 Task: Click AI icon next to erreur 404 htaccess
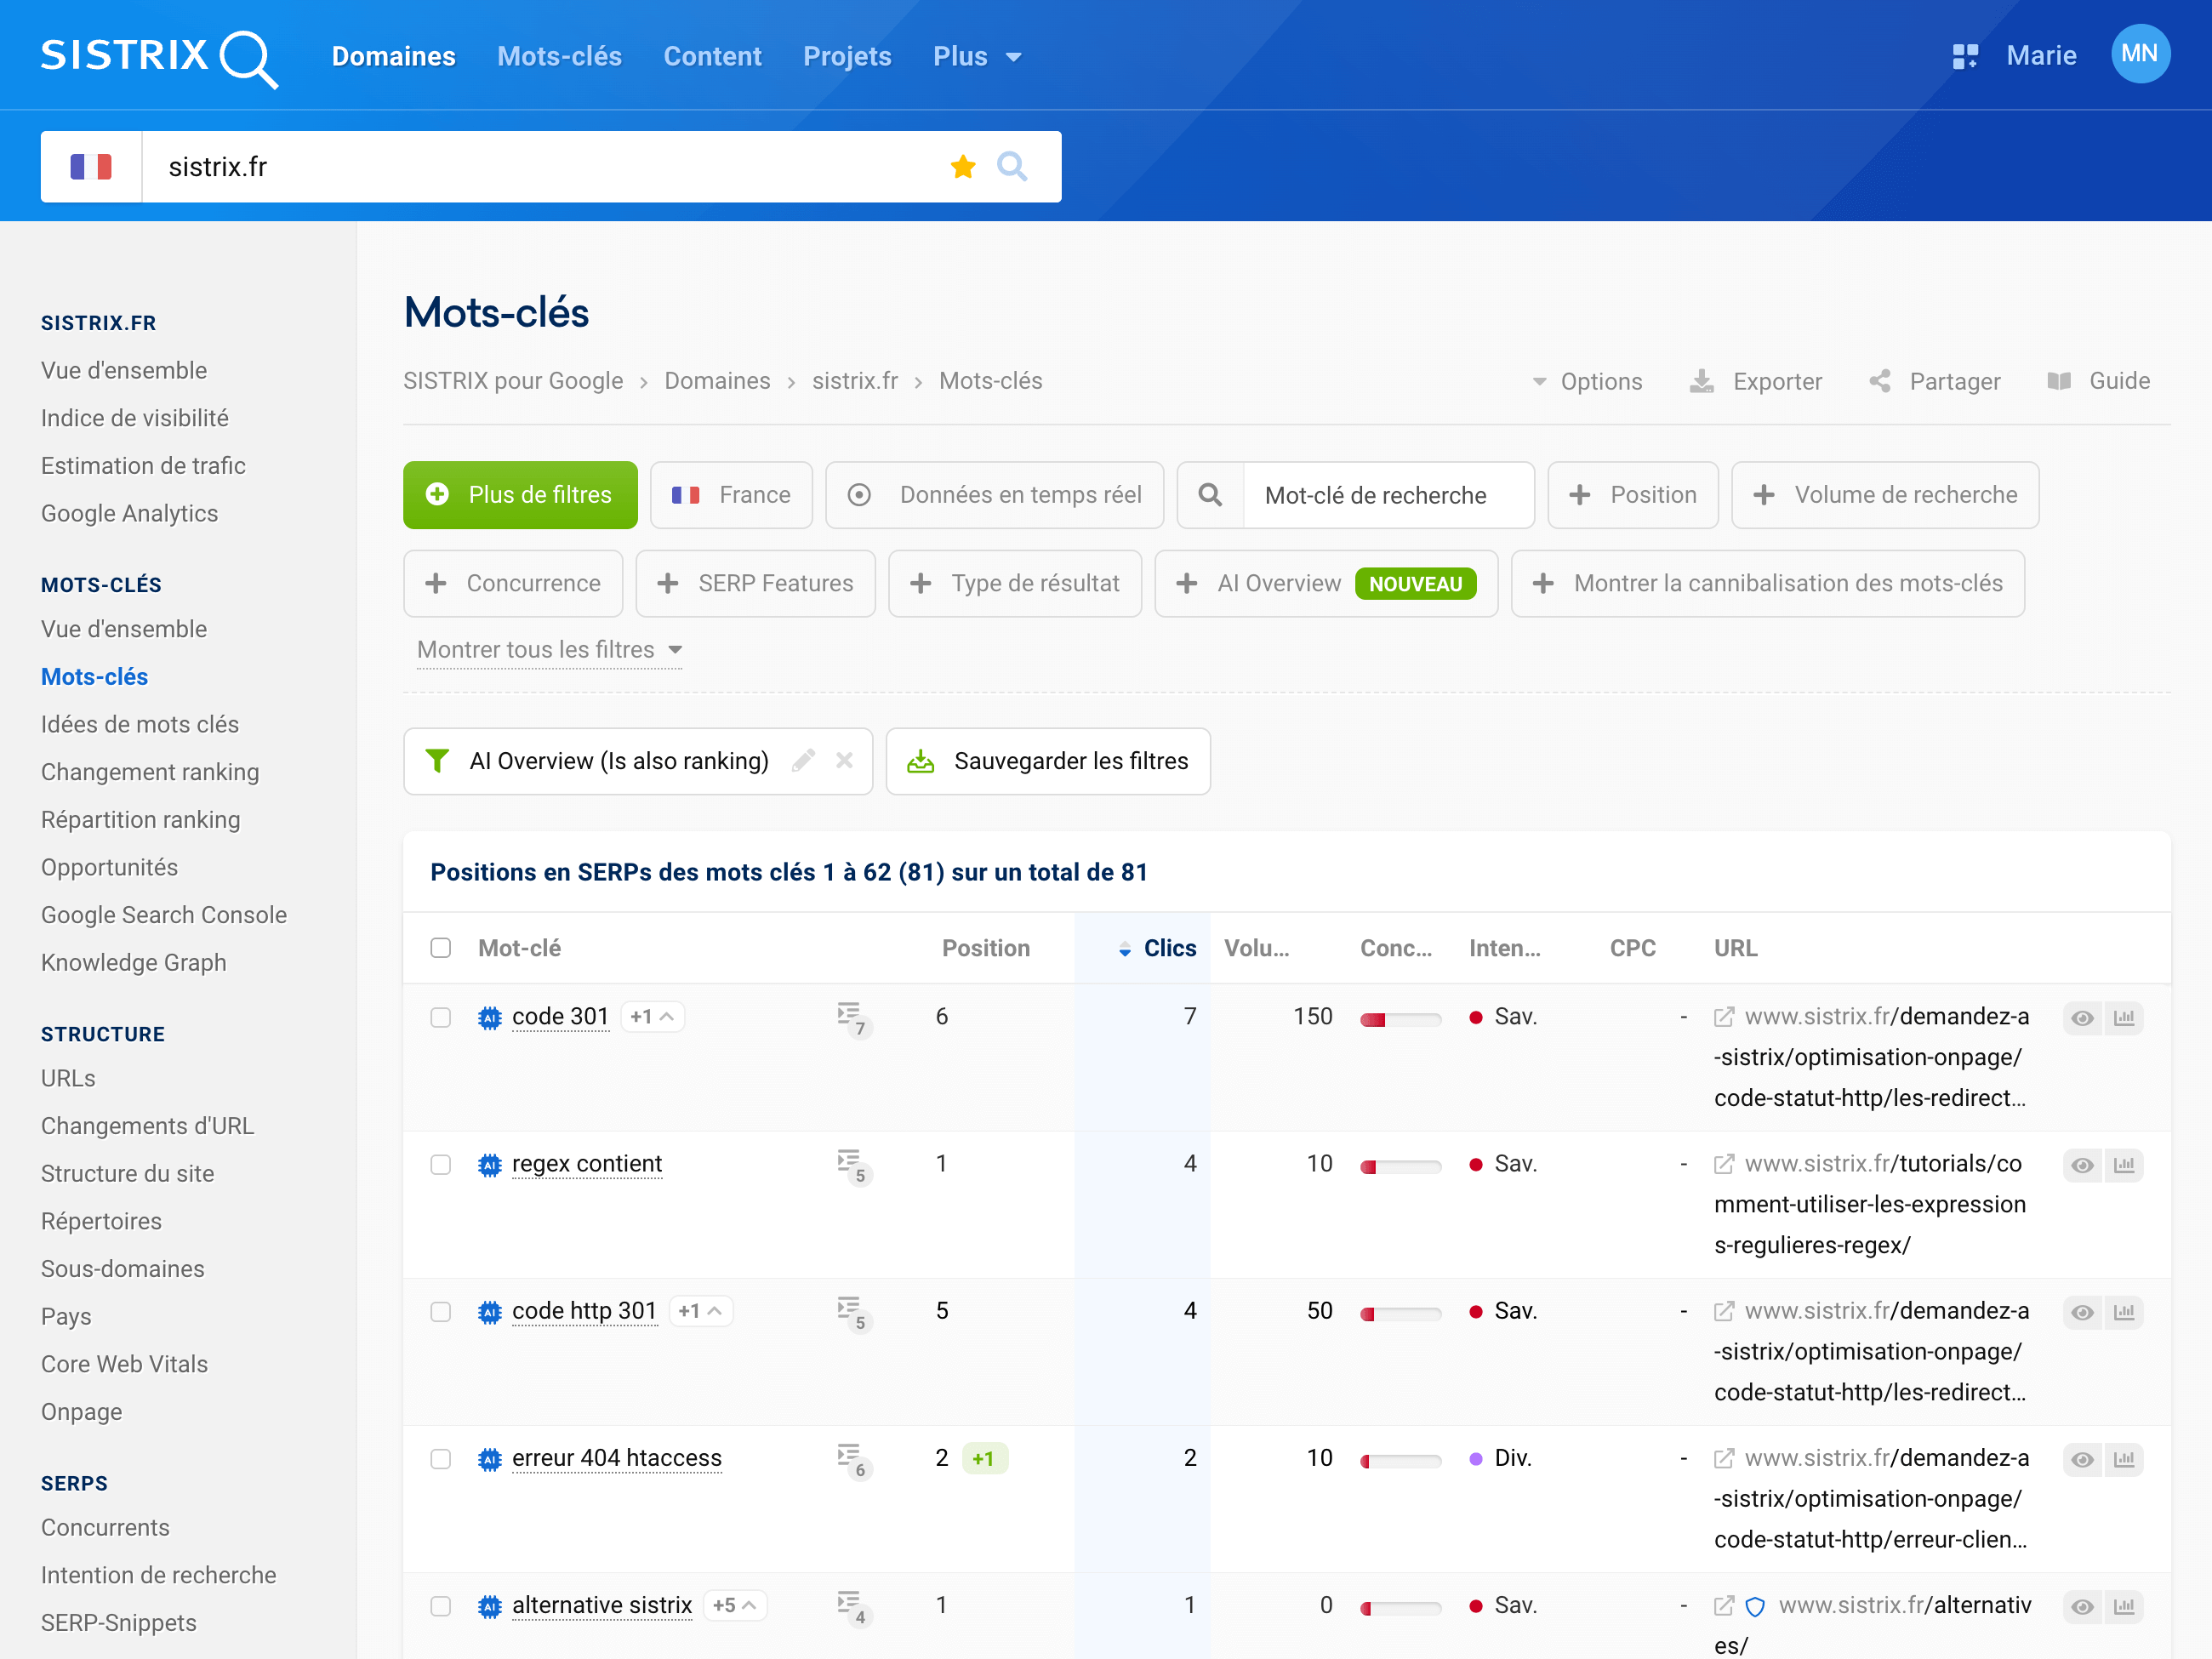tap(489, 1458)
